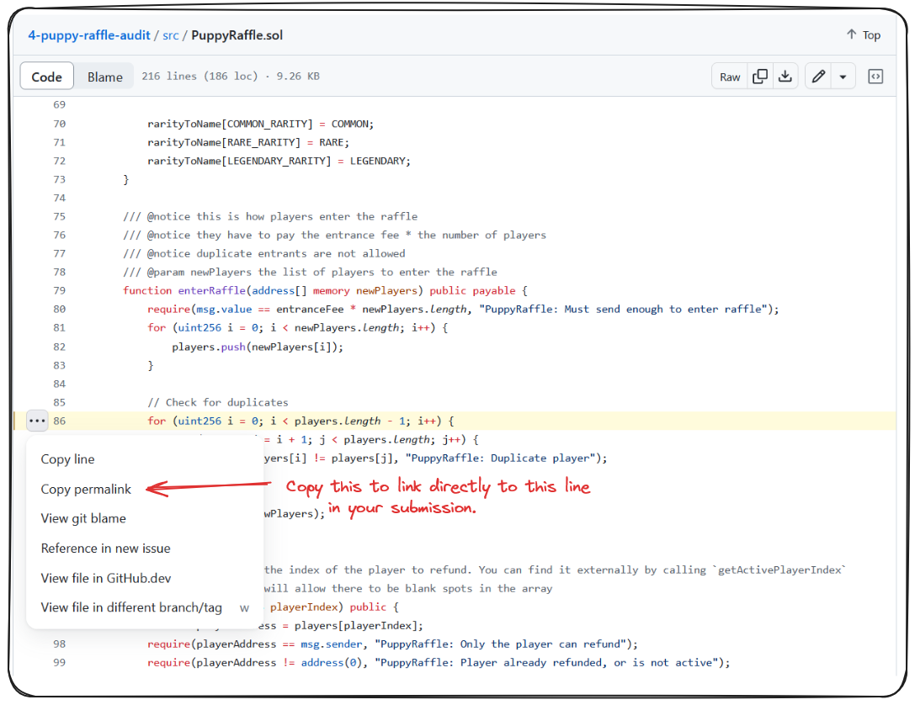915x705 pixels.
Task: Open View file in GitHub.dev
Action: pyautogui.click(x=106, y=578)
